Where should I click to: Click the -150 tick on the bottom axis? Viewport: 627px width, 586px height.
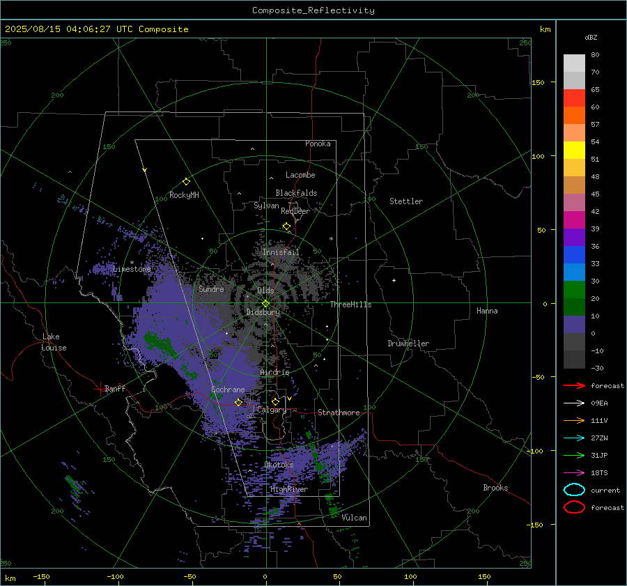click(41, 577)
